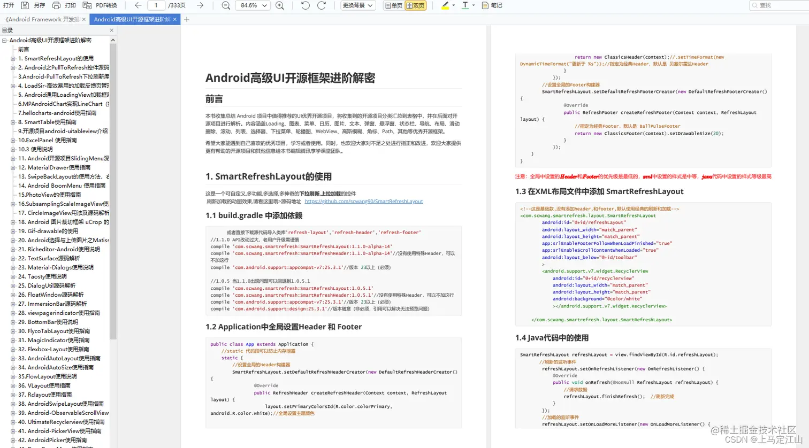Go to previous page with left arrow
This screenshot has height=448, width=809.
click(138, 5)
